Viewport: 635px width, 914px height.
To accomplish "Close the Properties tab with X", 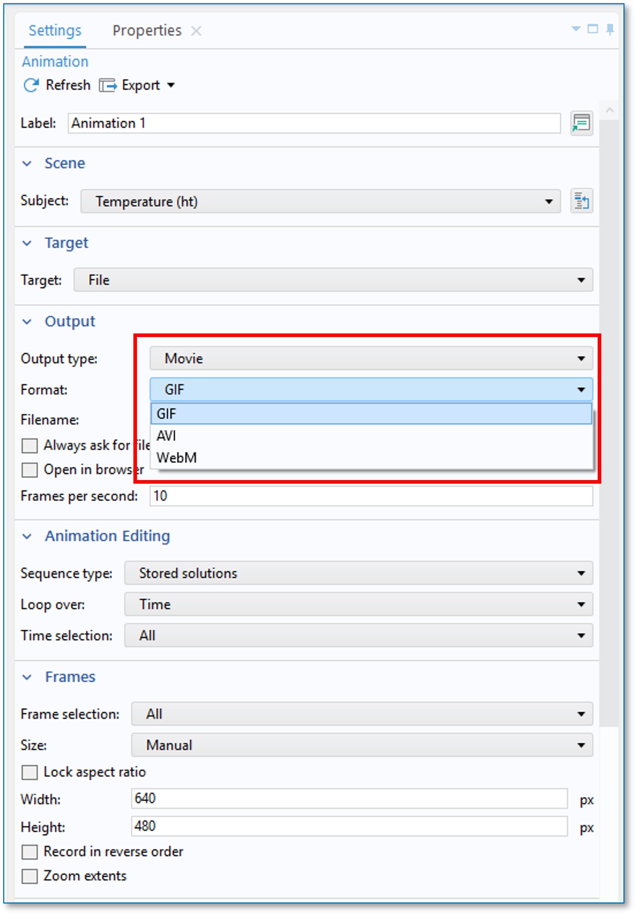I will (196, 31).
